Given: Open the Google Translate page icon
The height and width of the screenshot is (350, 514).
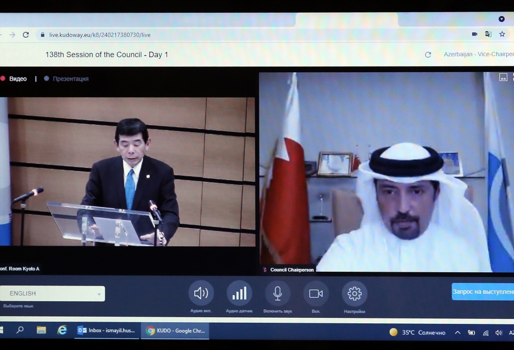Looking at the screenshot, I should (x=488, y=34).
